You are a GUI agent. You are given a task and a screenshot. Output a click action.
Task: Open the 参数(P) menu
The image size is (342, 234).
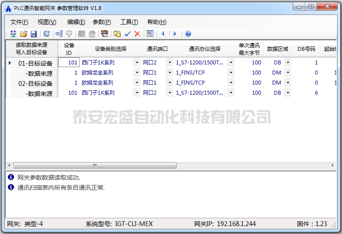pos(101,22)
